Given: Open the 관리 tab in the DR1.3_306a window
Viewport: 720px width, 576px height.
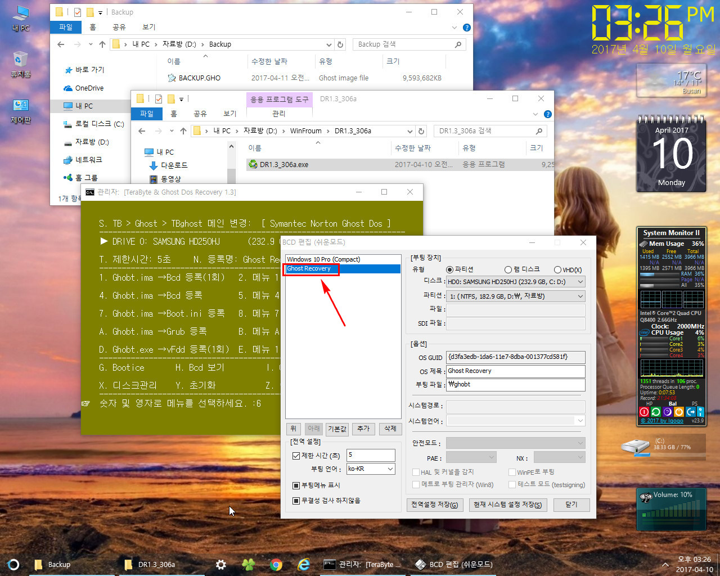Looking at the screenshot, I should (x=279, y=114).
